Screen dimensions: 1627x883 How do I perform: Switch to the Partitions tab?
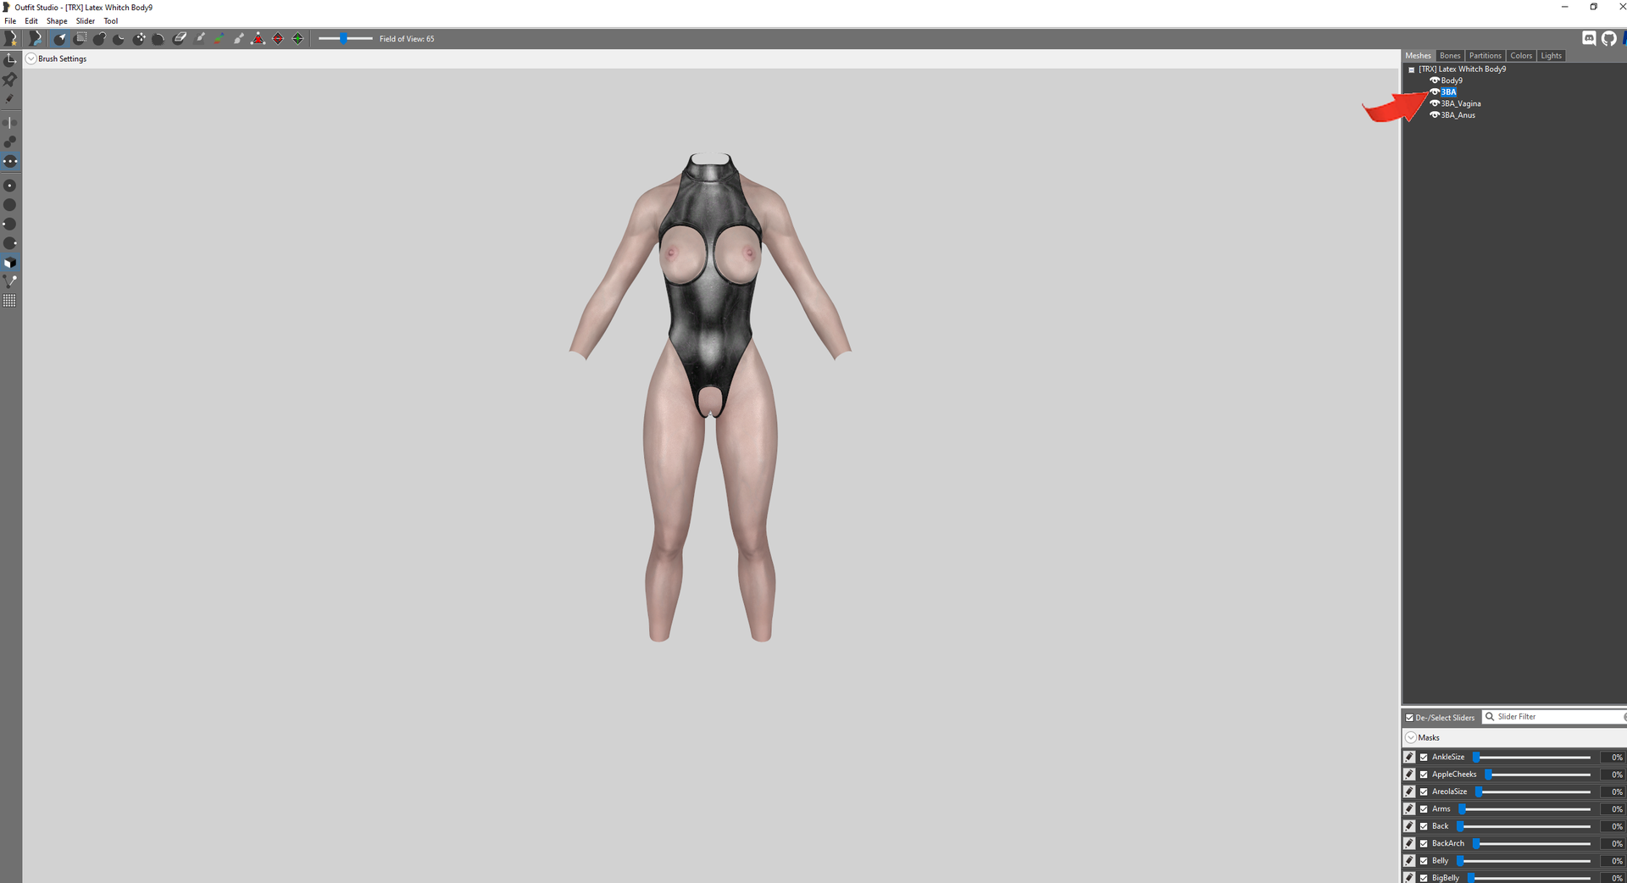[x=1485, y=56]
